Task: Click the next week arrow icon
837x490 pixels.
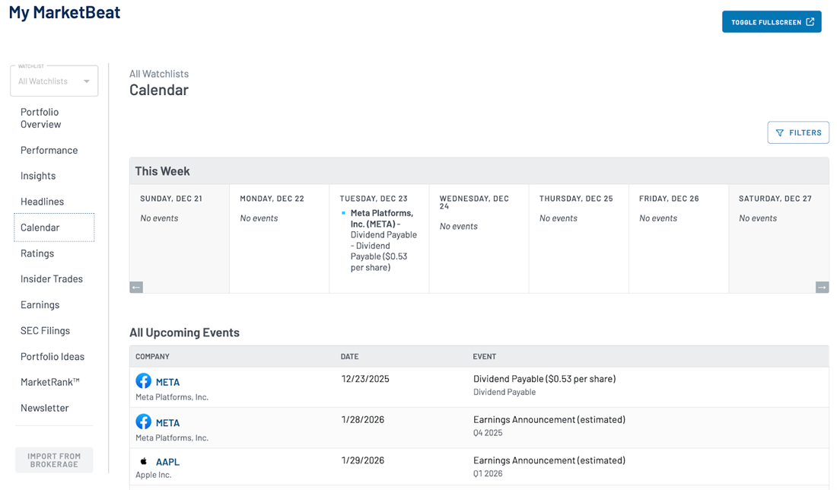Action: click(x=822, y=287)
